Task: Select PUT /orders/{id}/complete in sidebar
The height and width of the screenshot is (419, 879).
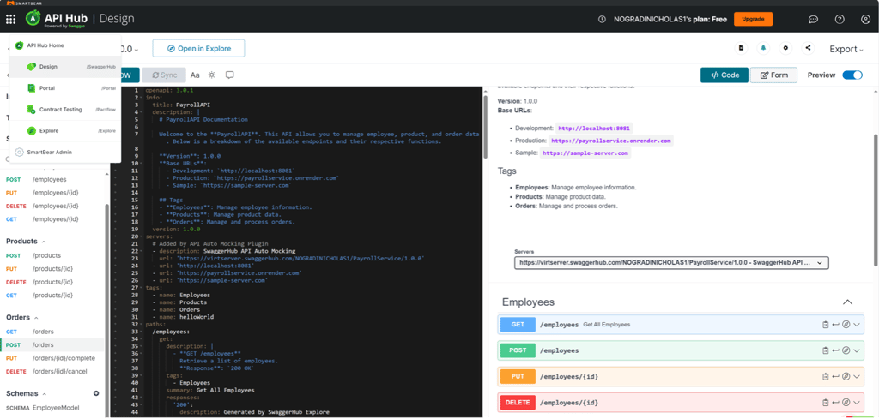Action: pyautogui.click(x=52, y=358)
